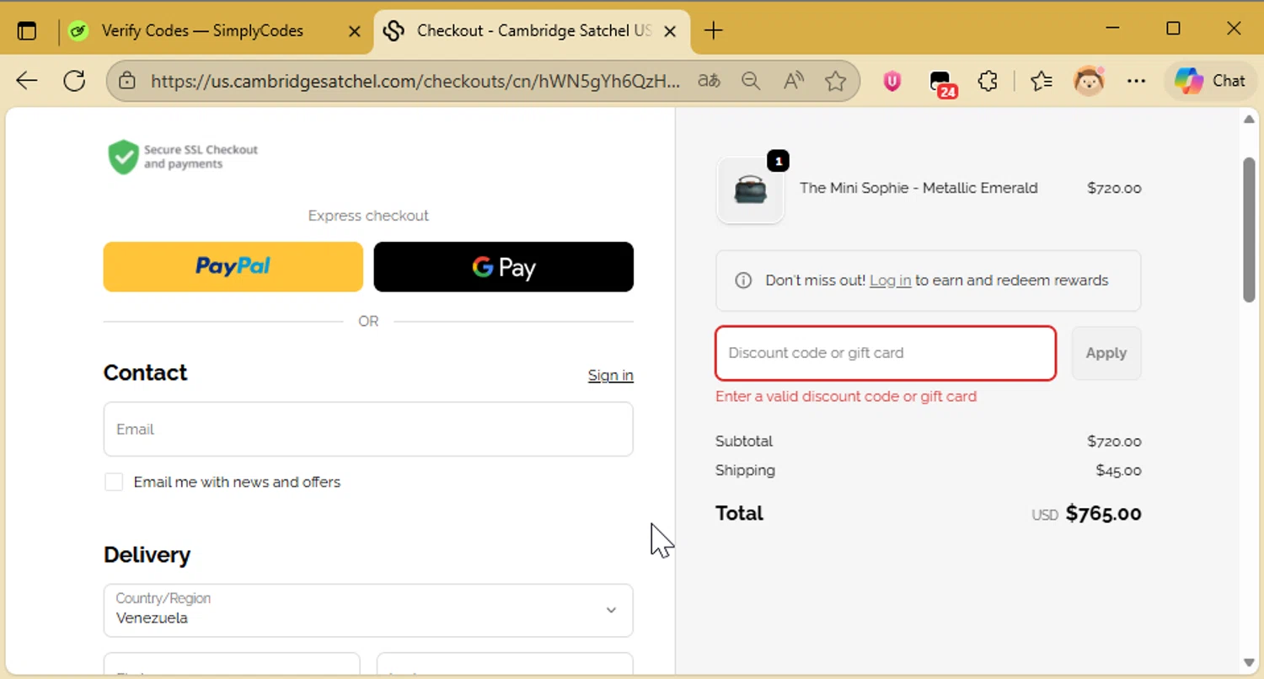Open the browser profile avatar
This screenshot has width=1264, height=679.
click(1089, 81)
